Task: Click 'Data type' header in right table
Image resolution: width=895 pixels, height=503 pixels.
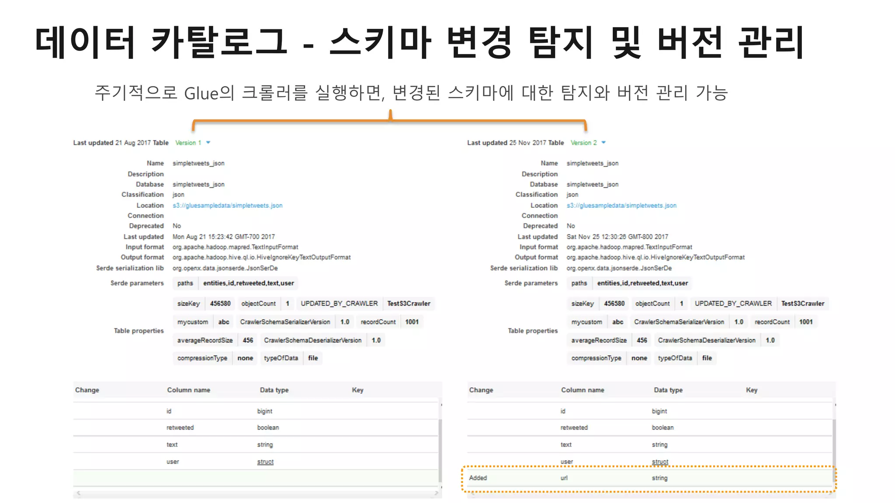Action: [x=668, y=390]
